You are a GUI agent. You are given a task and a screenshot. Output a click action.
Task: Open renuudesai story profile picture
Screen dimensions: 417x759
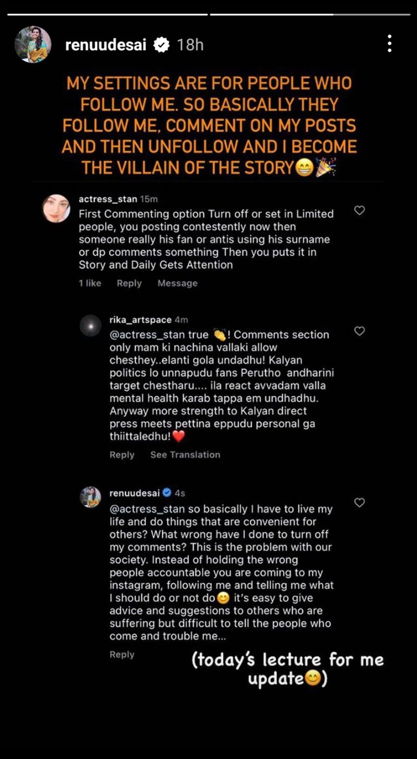[x=33, y=44]
